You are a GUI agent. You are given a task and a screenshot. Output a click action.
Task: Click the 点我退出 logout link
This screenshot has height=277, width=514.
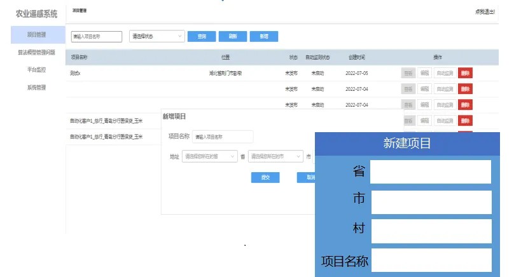point(484,11)
